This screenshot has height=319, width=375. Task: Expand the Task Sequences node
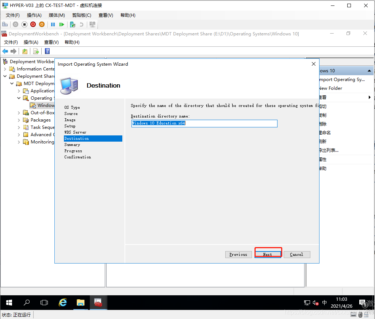click(x=19, y=127)
